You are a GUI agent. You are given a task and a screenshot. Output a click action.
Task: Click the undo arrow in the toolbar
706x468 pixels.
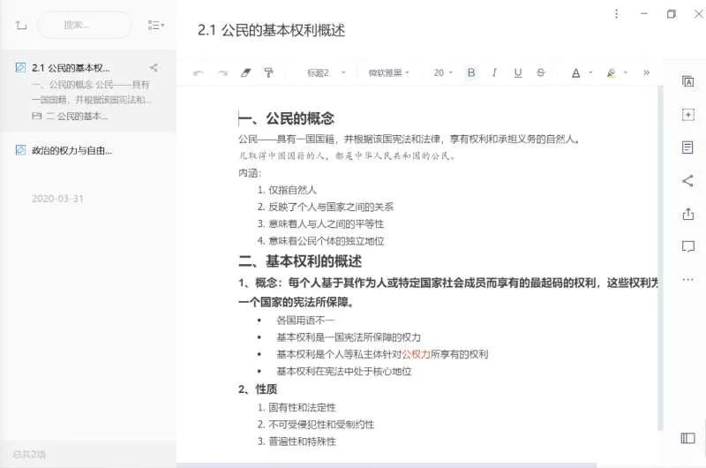(199, 72)
